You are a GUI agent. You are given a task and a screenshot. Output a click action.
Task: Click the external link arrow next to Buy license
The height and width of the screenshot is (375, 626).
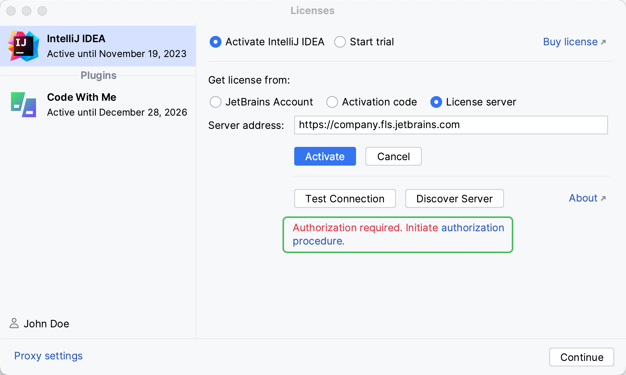[604, 41]
